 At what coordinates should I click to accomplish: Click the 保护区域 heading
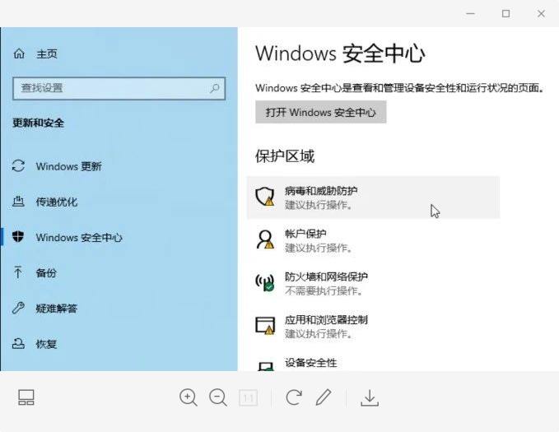(285, 156)
